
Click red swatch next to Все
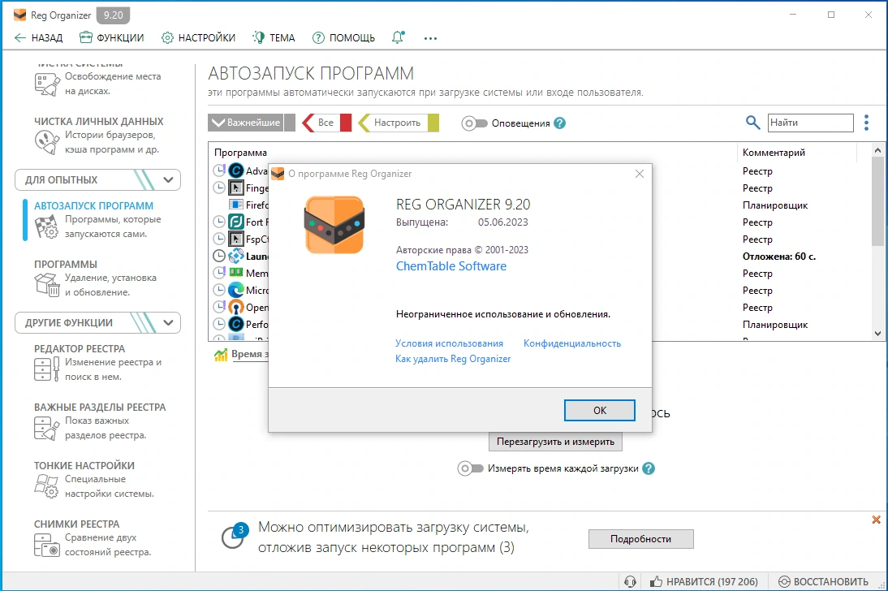tap(346, 123)
